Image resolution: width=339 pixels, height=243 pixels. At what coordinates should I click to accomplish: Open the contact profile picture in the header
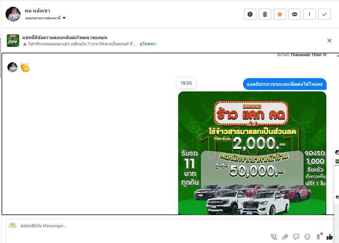13,14
